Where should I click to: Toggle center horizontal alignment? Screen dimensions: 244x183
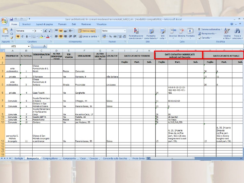click(x=61, y=36)
